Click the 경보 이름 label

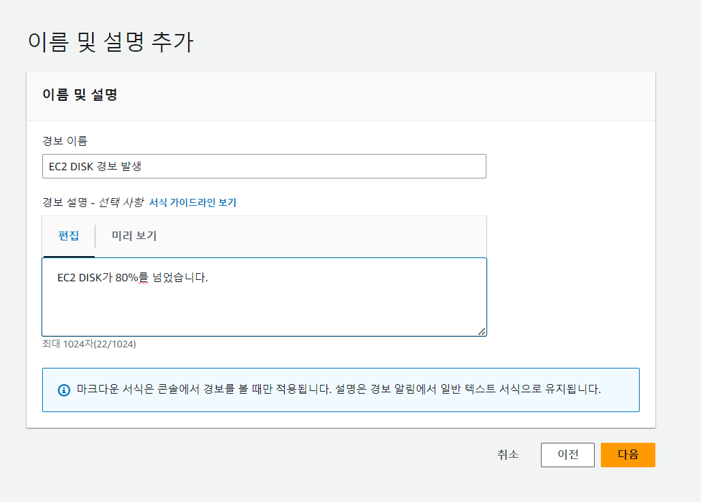pyautogui.click(x=65, y=141)
